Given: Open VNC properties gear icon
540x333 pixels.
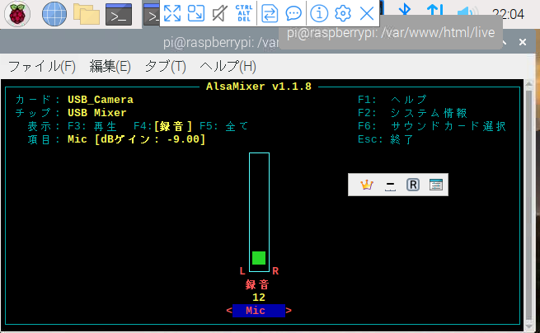Looking at the screenshot, I should point(343,13).
